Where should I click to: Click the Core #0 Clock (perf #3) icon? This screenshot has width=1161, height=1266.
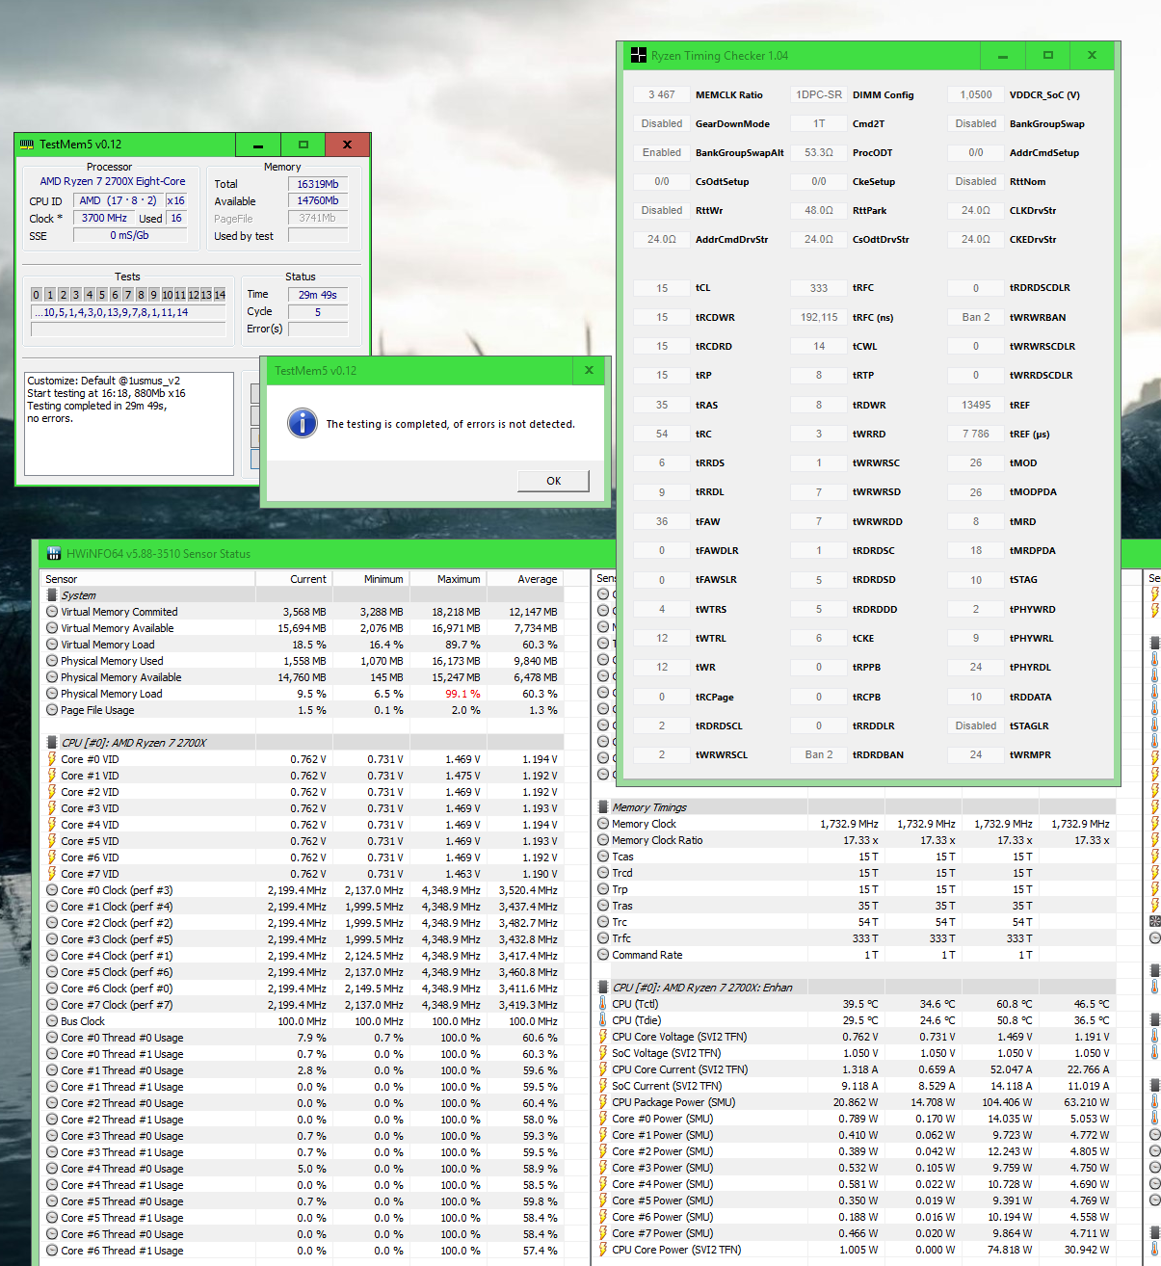click(52, 890)
